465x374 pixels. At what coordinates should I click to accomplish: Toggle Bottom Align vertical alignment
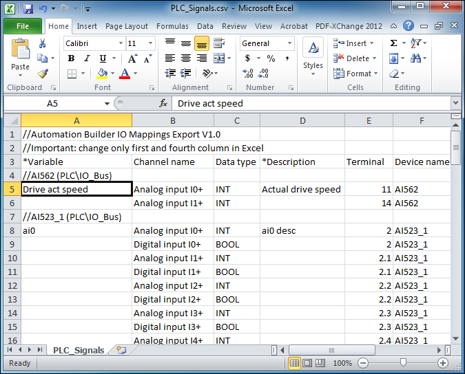tap(202, 44)
